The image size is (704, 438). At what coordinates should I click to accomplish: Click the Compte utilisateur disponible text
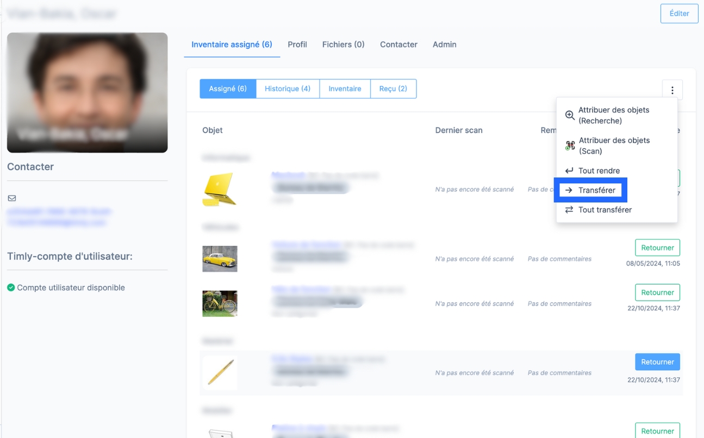71,288
